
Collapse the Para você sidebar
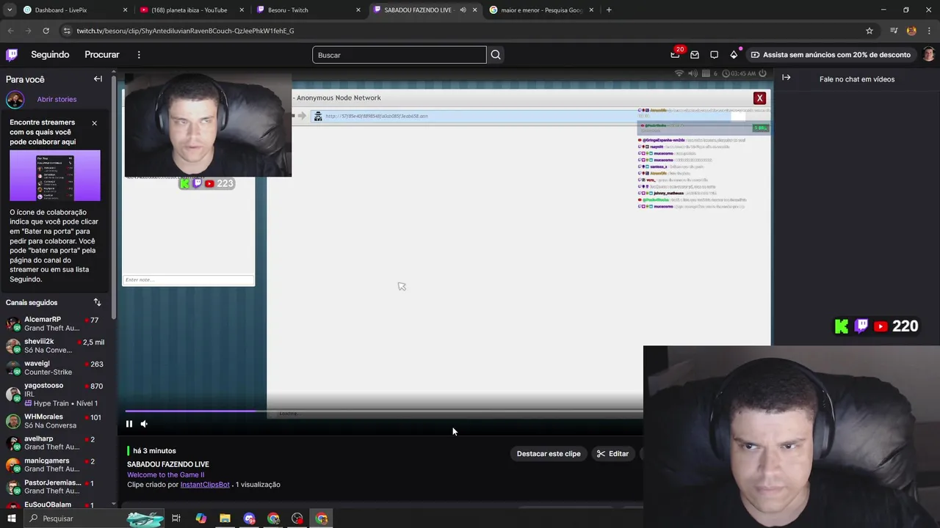[98, 79]
